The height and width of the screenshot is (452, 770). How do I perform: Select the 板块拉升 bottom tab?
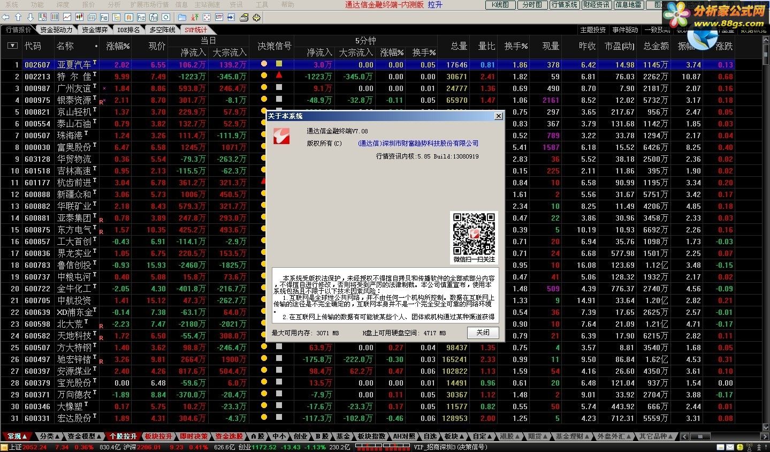159,436
